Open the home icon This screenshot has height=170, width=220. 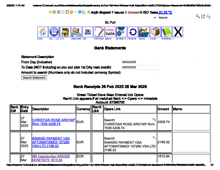[x=43, y=32]
